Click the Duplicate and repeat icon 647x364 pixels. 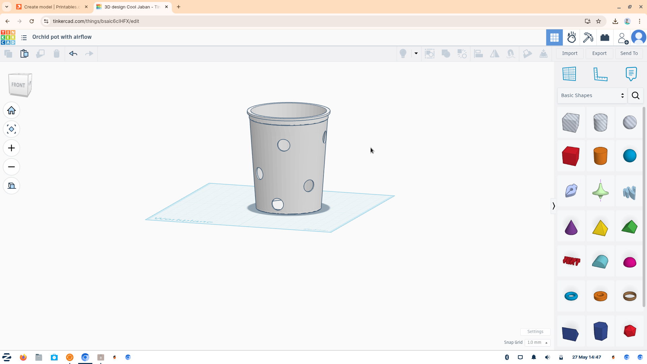tap(40, 54)
